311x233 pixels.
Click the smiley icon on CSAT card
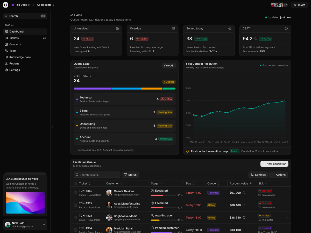point(286,28)
